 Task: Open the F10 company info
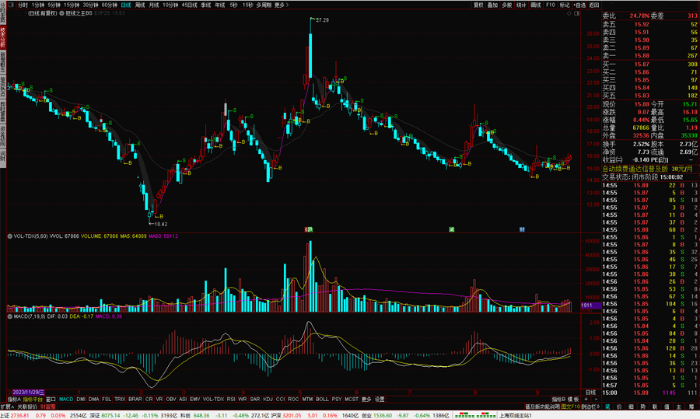click(551, 5)
